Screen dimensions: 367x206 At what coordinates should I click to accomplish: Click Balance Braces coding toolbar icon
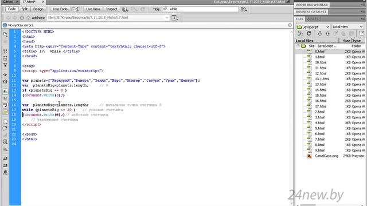pos(5,82)
